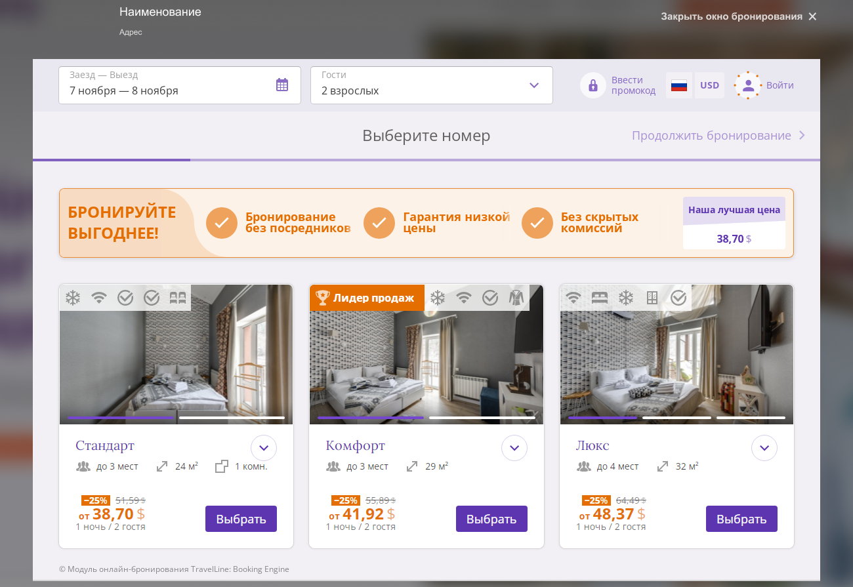Screen dimensions: 853x587
Task: Select the Russian flag language icon
Action: 679,85
